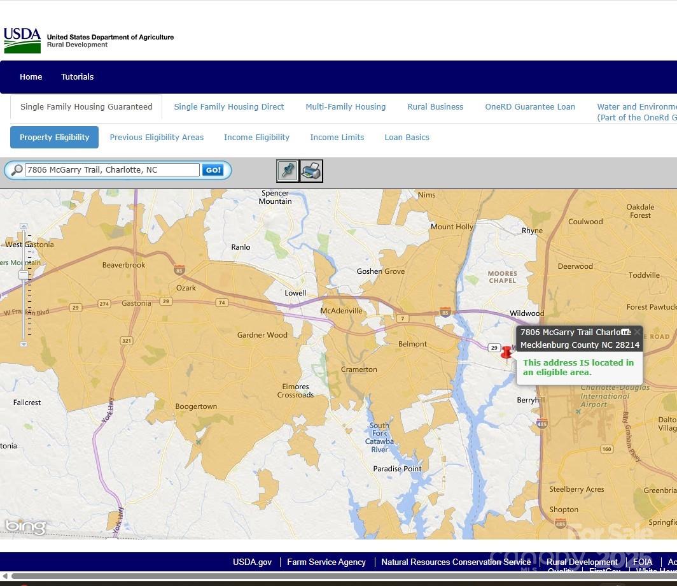Click the address search input field
The height and width of the screenshot is (586, 677).
[x=112, y=170]
